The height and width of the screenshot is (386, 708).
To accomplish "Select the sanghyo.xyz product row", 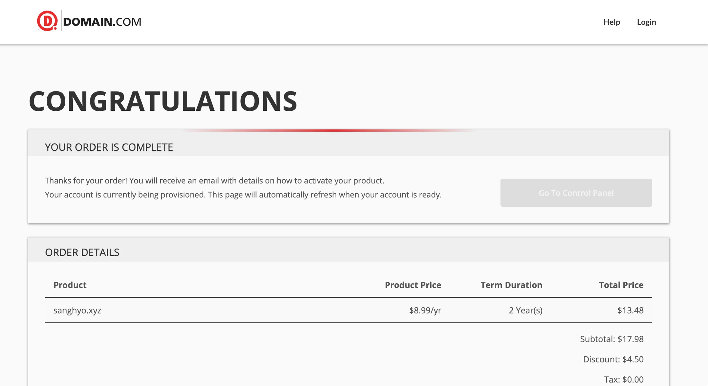I will [x=349, y=310].
